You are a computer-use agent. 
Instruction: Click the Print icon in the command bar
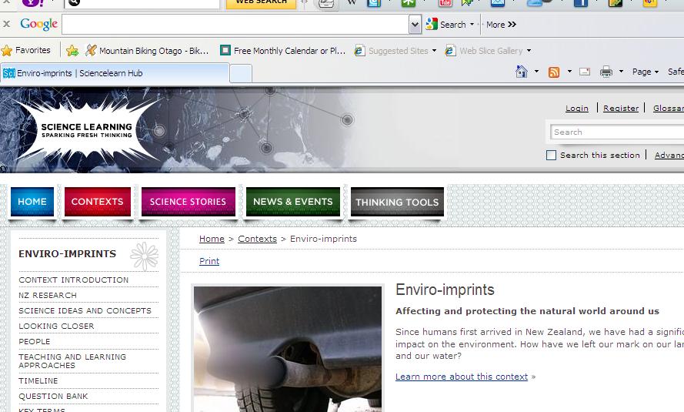click(x=606, y=72)
